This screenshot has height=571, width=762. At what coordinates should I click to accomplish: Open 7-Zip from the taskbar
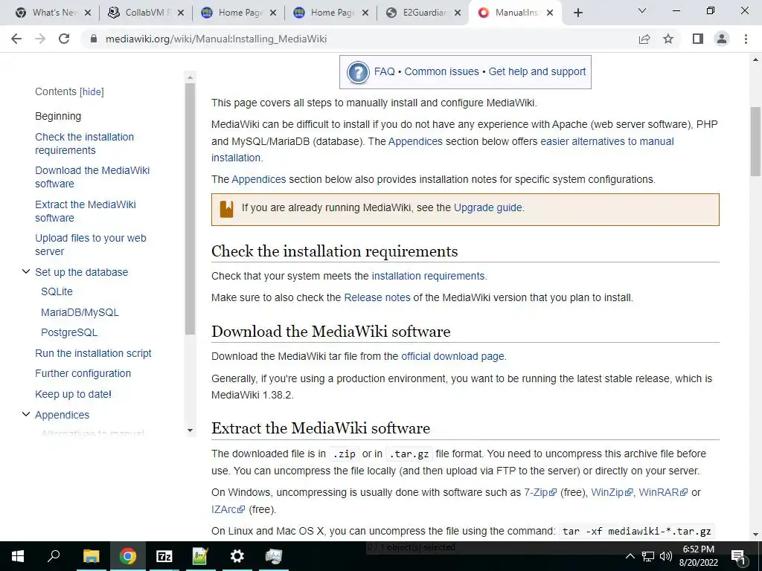pos(164,556)
